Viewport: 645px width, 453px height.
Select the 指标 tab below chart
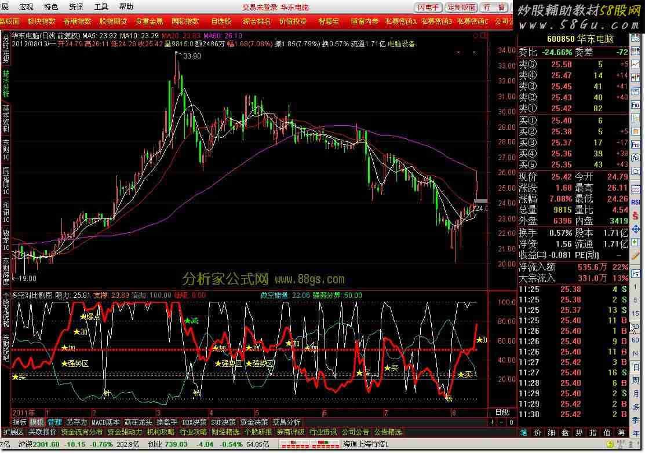(19, 422)
